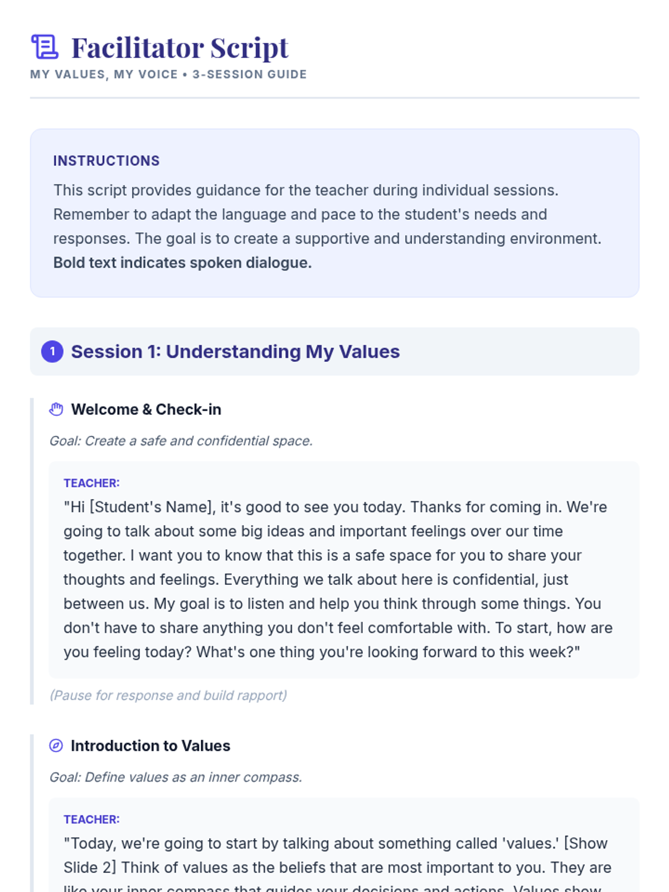Click the waving hand icon near Welcome & Check-in

tap(56, 409)
